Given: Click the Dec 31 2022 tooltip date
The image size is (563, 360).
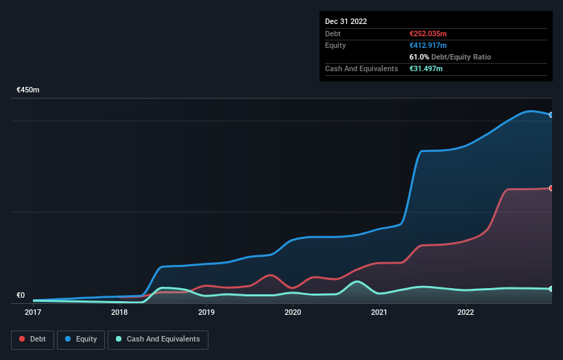Looking at the screenshot, I should [x=346, y=21].
